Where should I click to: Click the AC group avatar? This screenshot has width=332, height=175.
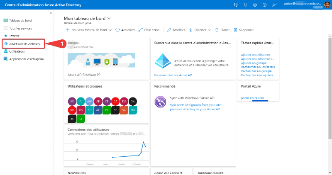pos(98,110)
